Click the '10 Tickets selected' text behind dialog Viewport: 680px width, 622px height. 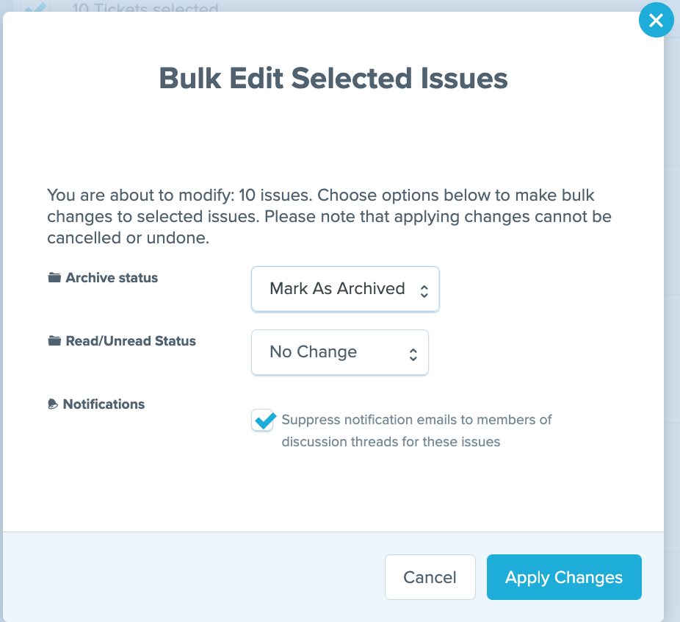click(x=145, y=7)
